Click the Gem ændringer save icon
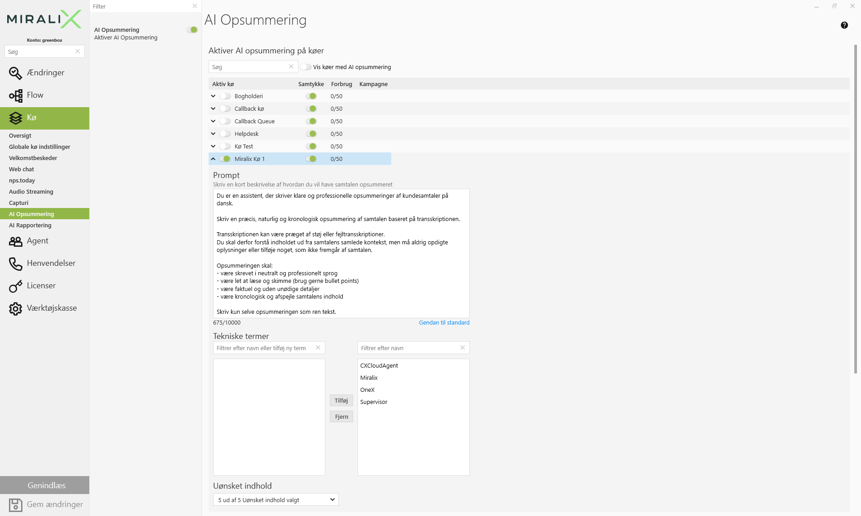The width and height of the screenshot is (861, 516). 15,505
